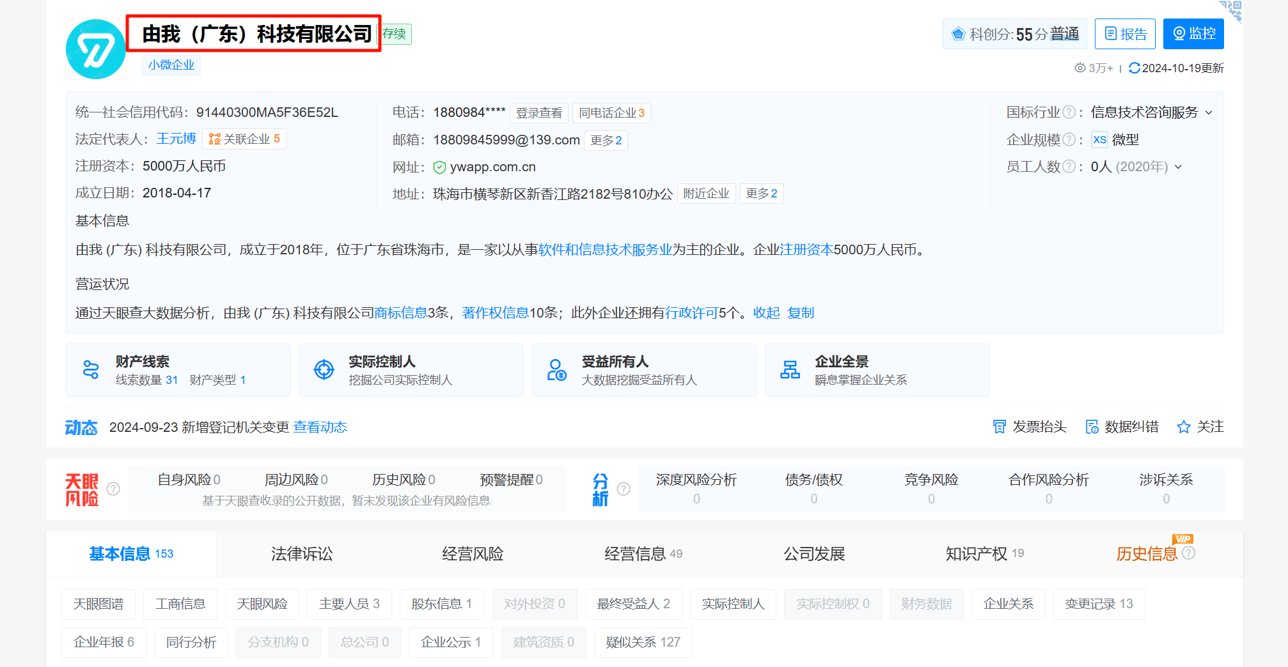Click the 财产线索 property clue icon
The image size is (1288, 667).
[91, 370]
